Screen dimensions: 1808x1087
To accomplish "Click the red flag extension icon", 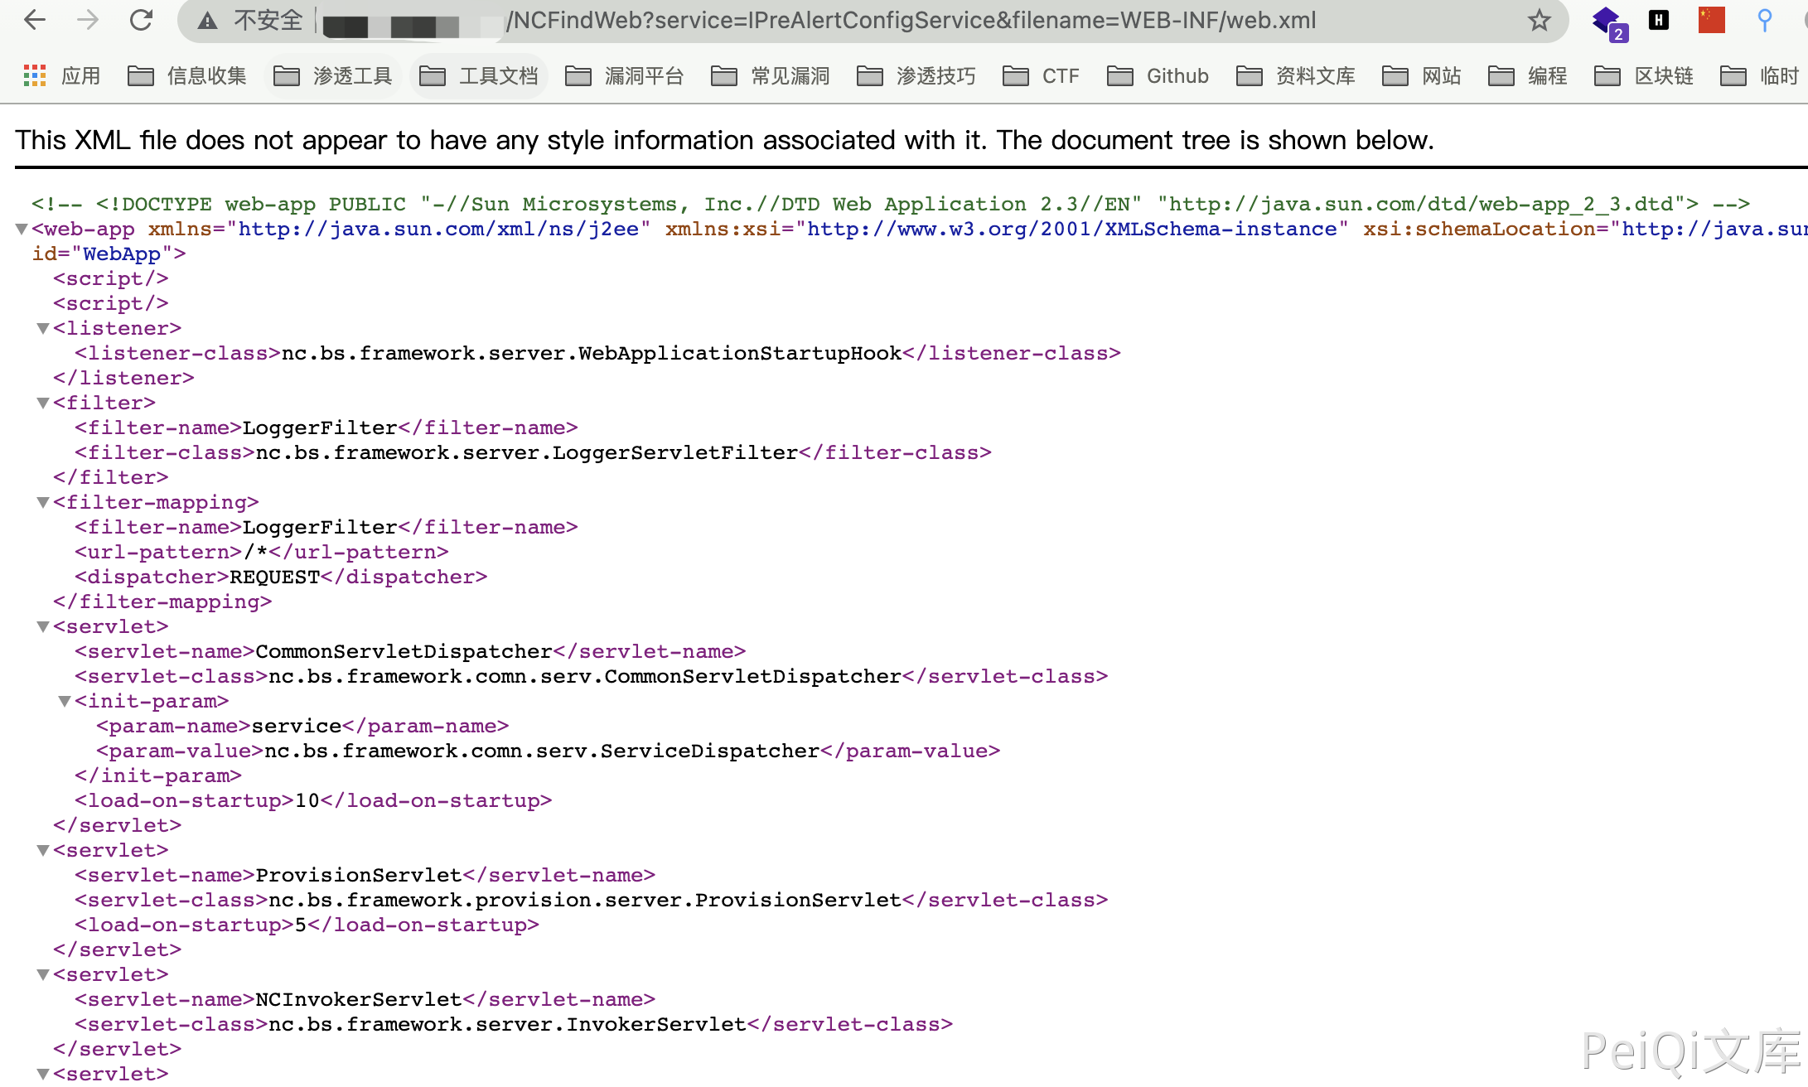I will (1711, 20).
